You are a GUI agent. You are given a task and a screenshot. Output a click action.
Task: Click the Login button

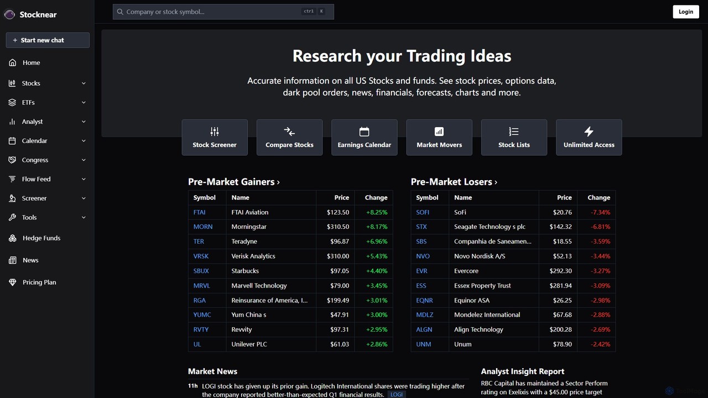[686, 12]
